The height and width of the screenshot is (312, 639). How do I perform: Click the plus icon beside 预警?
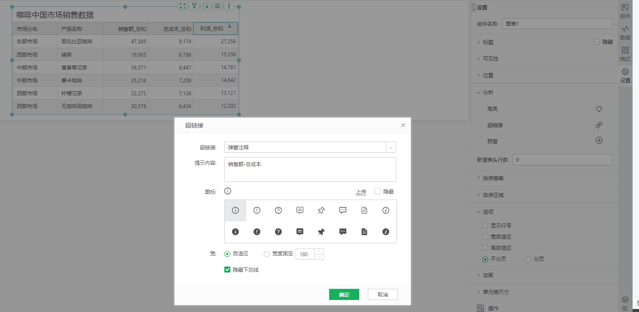[x=599, y=141]
